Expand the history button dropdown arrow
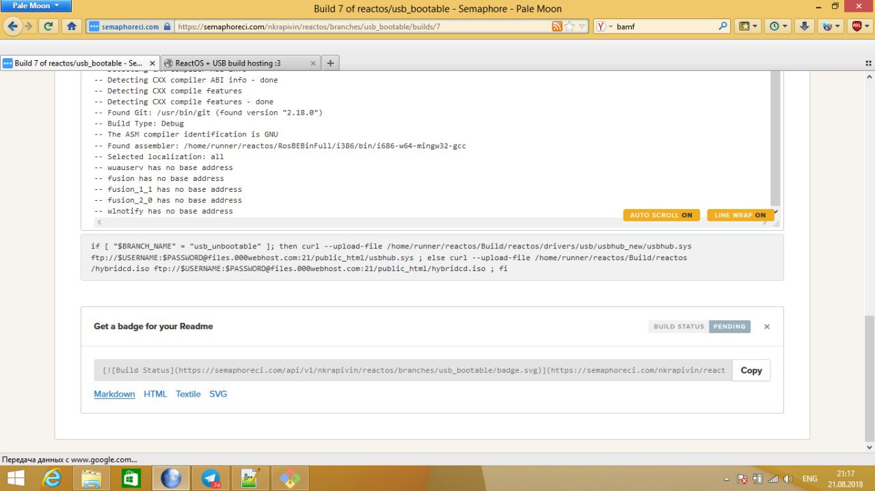875x491 pixels. (x=785, y=27)
